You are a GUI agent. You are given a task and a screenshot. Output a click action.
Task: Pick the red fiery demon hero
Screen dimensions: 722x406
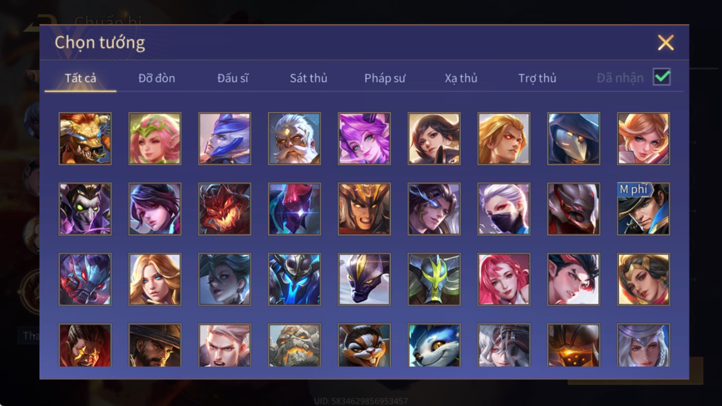click(x=224, y=209)
